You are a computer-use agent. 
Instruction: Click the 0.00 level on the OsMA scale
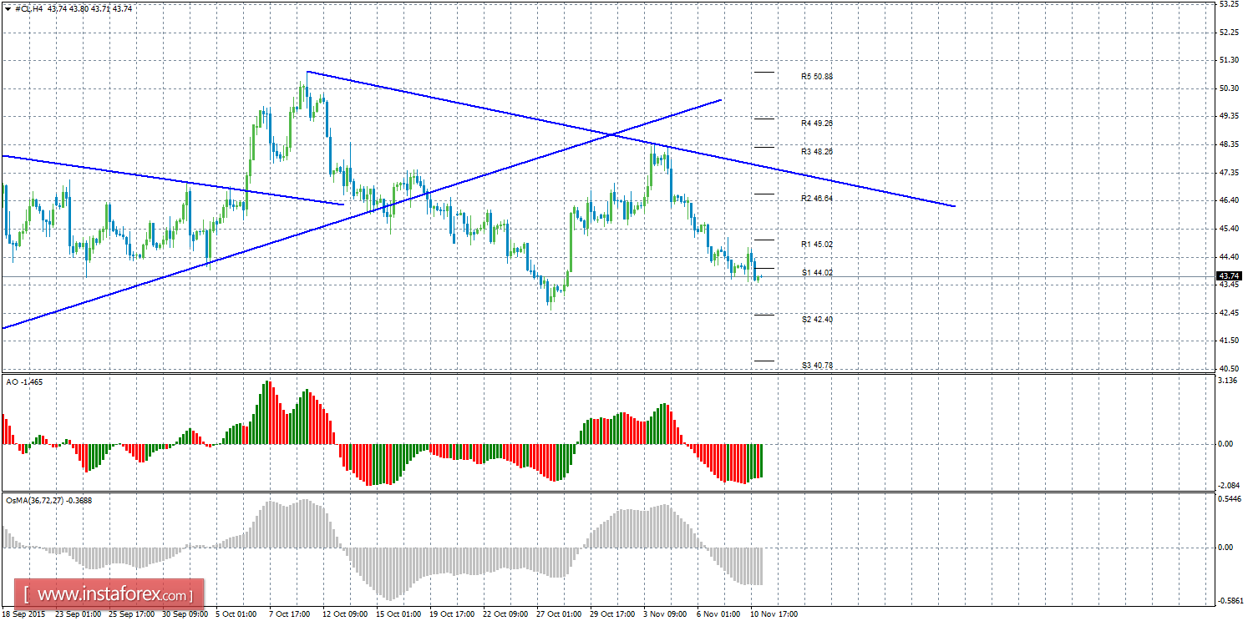pos(1226,548)
